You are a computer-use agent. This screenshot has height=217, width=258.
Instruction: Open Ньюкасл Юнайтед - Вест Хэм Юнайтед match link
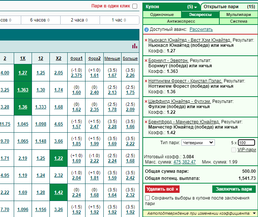[x=190, y=40]
